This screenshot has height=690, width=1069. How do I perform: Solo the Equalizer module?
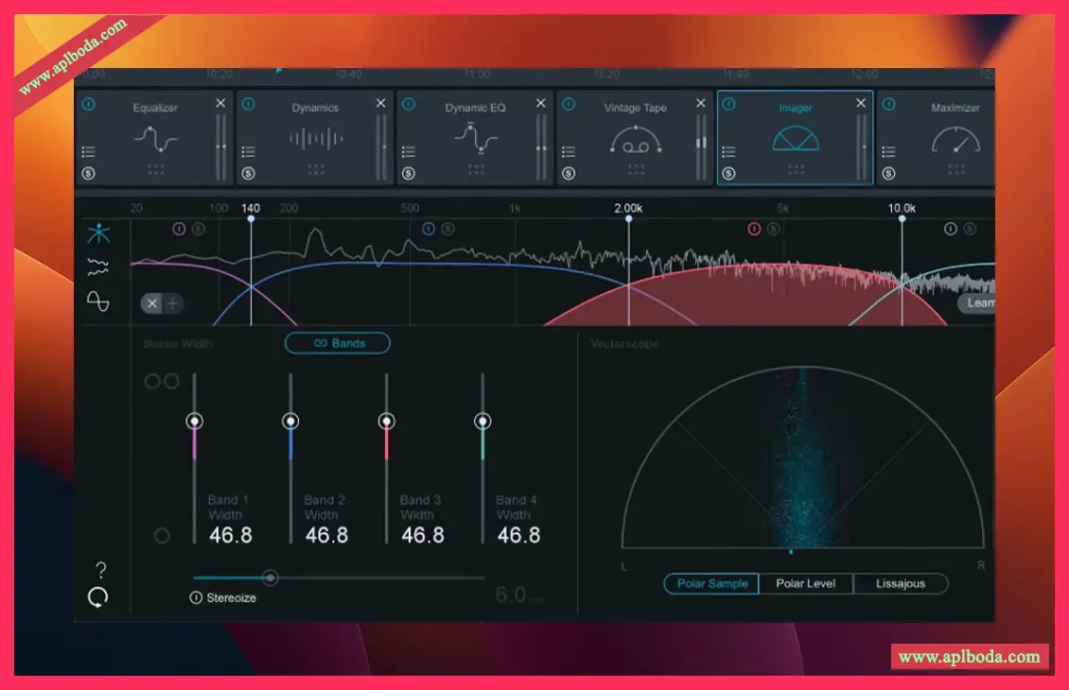coord(88,173)
